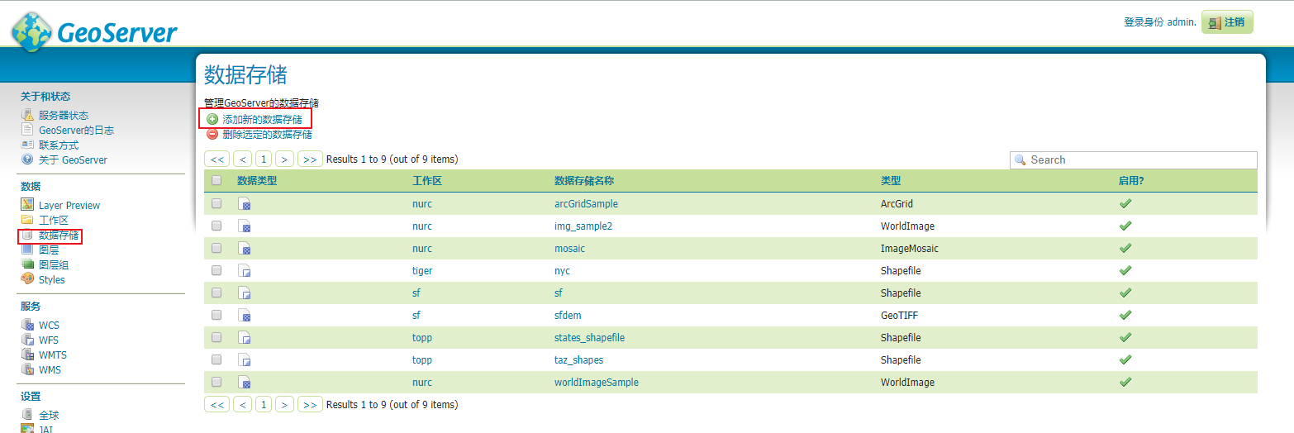Viewport: 1294px width, 433px height.
Task: Click the About GeoServer icon
Action: point(27,159)
